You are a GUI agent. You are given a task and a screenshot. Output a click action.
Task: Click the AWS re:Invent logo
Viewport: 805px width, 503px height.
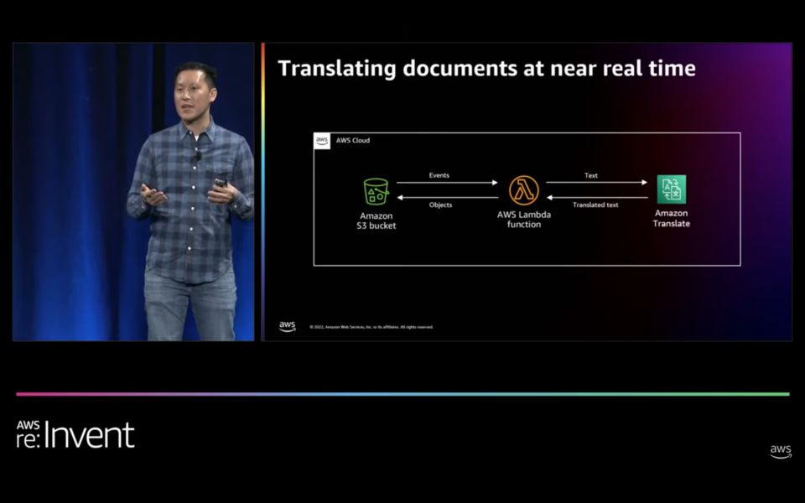(75, 433)
